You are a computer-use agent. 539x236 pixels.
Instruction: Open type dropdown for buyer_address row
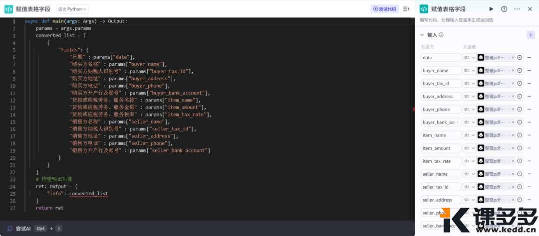pyautogui.click(x=469, y=97)
